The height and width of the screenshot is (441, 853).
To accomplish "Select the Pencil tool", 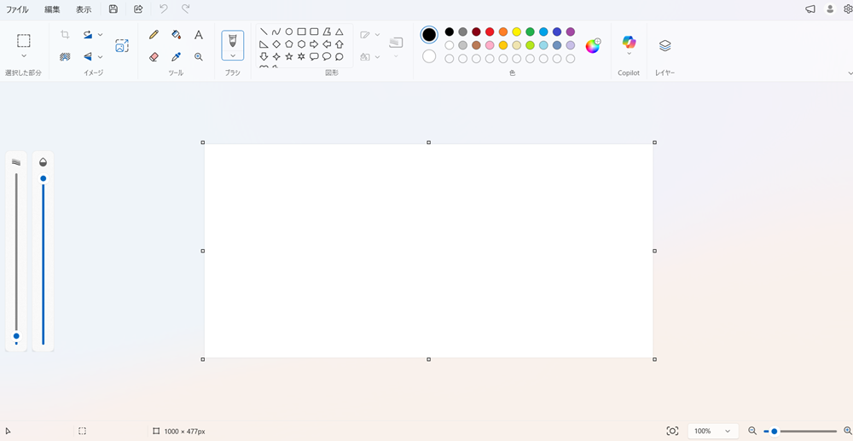I will 154,35.
